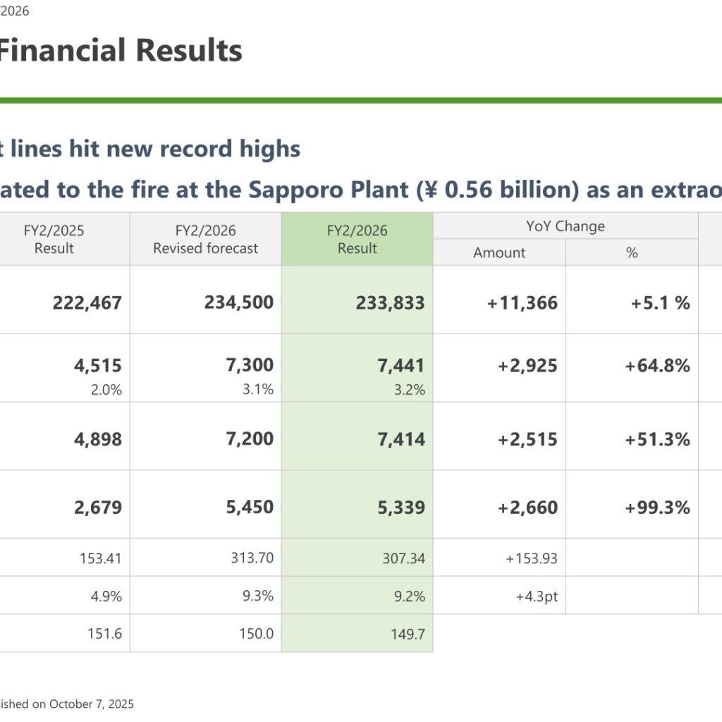Select the change amount +2,925
This screenshot has width=722, height=722.
coord(527,365)
